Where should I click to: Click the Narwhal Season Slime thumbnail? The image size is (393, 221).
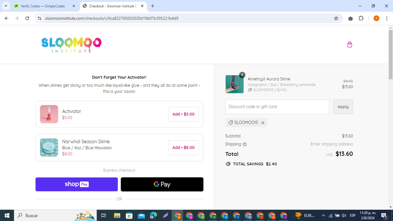(x=49, y=148)
